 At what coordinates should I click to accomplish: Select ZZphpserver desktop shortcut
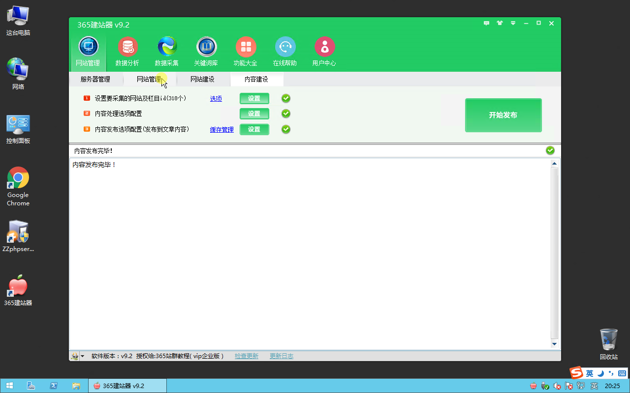click(18, 236)
